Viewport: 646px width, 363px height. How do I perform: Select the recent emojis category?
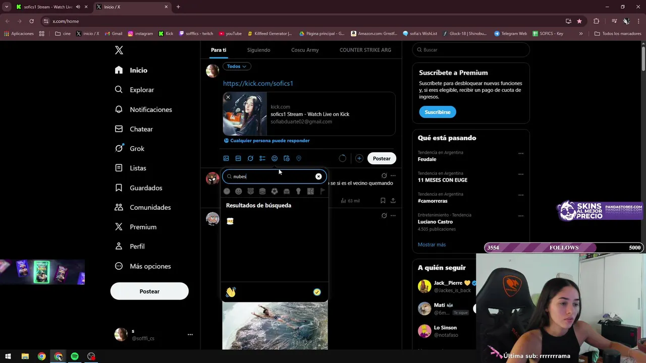pyautogui.click(x=227, y=191)
